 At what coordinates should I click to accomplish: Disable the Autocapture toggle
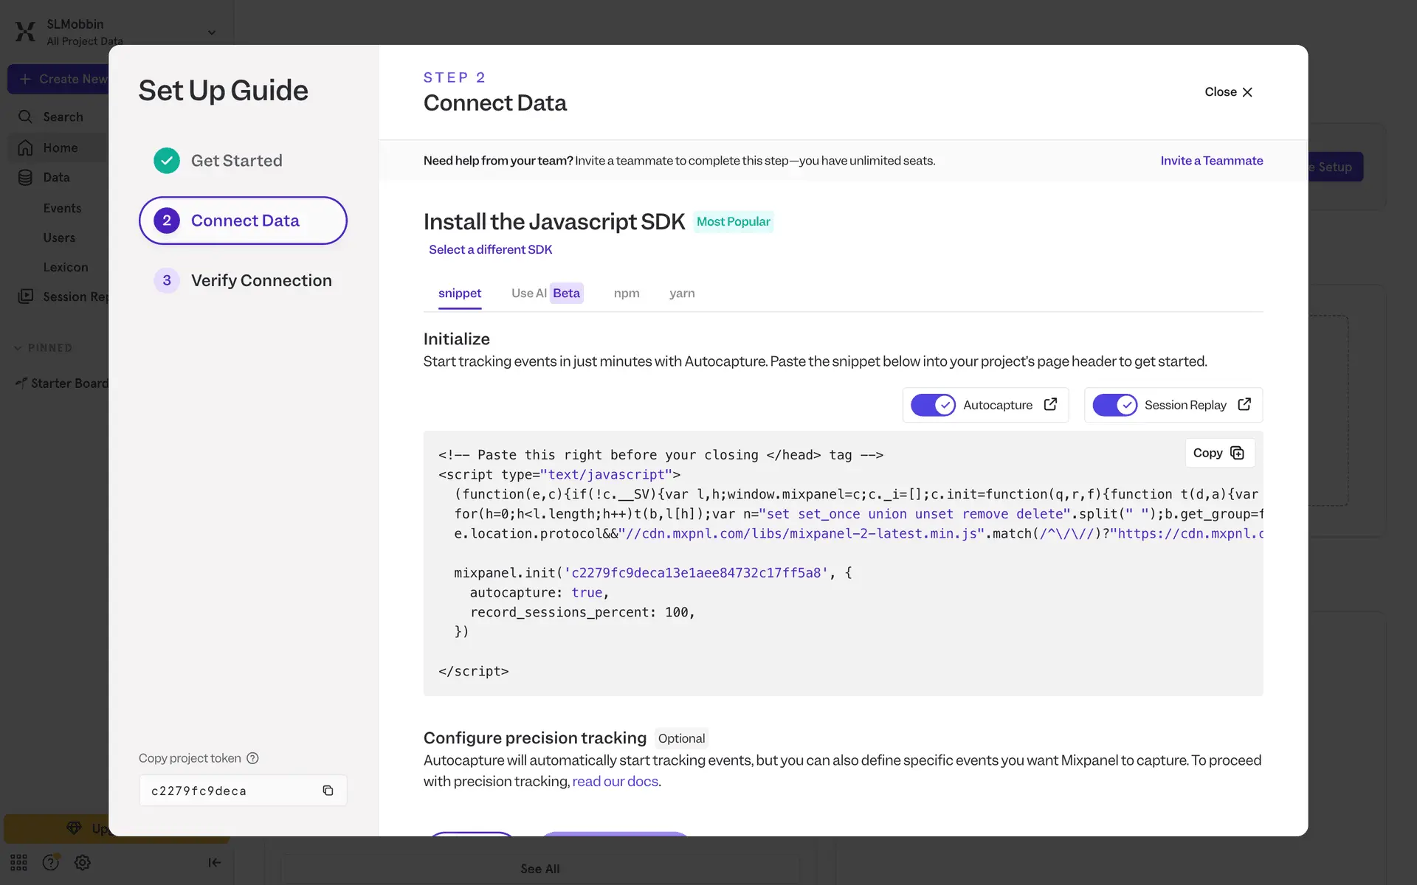(x=933, y=405)
